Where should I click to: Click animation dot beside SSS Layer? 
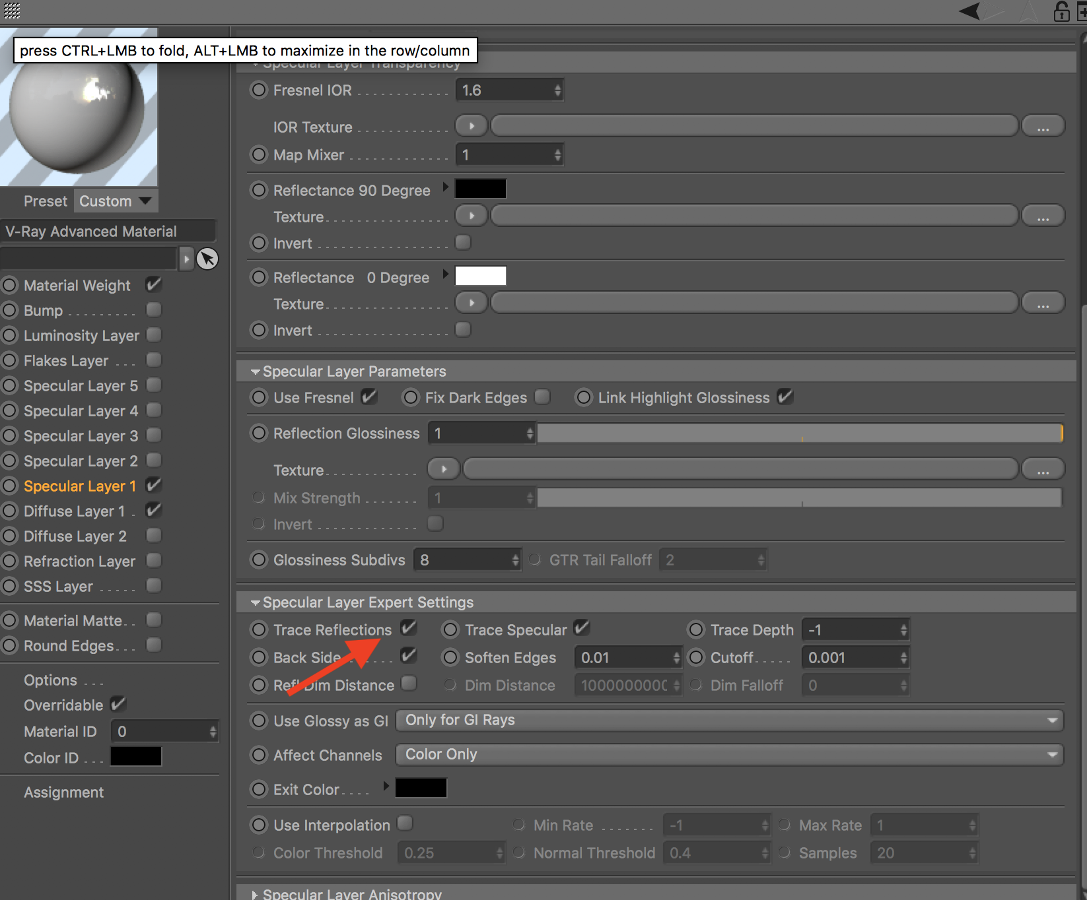click(x=9, y=586)
